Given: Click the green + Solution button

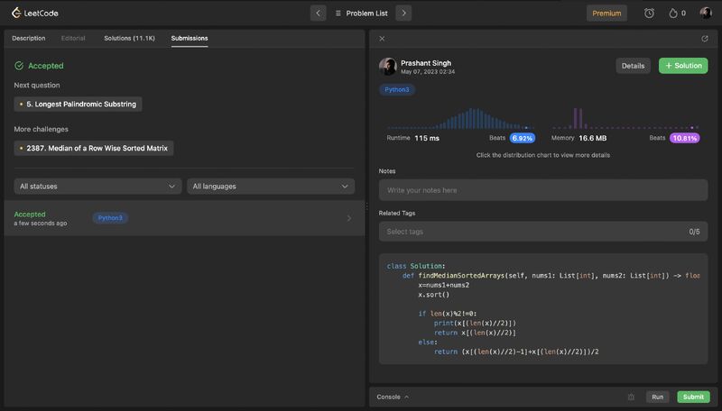Looking at the screenshot, I should [683, 66].
